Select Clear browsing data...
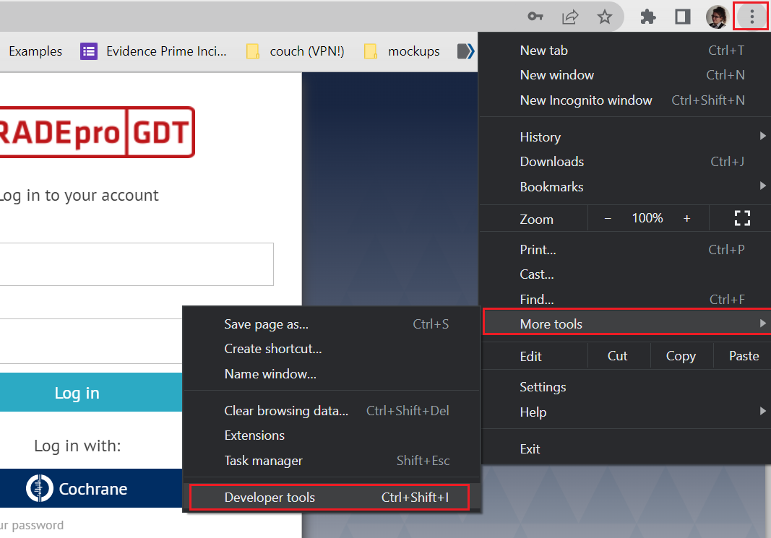The height and width of the screenshot is (538, 771). click(x=286, y=410)
